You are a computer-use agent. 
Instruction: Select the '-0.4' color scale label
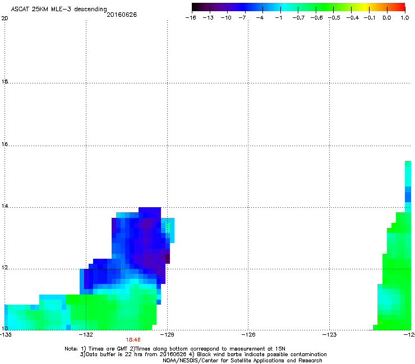coord(353,18)
